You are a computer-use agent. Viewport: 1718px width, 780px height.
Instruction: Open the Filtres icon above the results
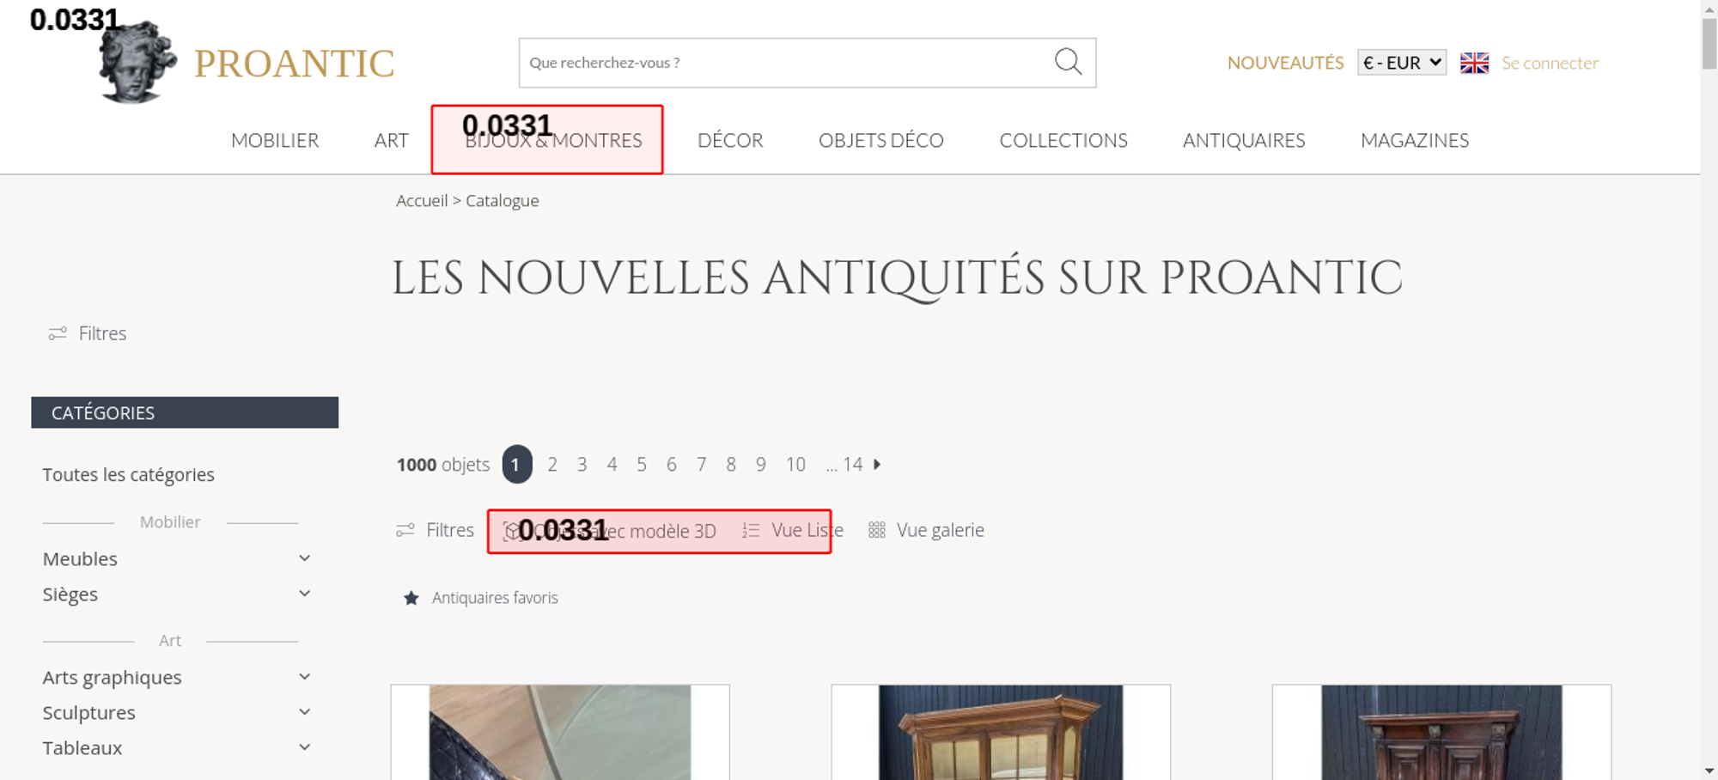[x=405, y=530]
